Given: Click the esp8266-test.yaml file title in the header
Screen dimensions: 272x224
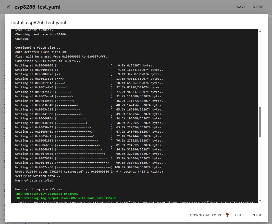Looking at the screenshot, I should 38,7.
